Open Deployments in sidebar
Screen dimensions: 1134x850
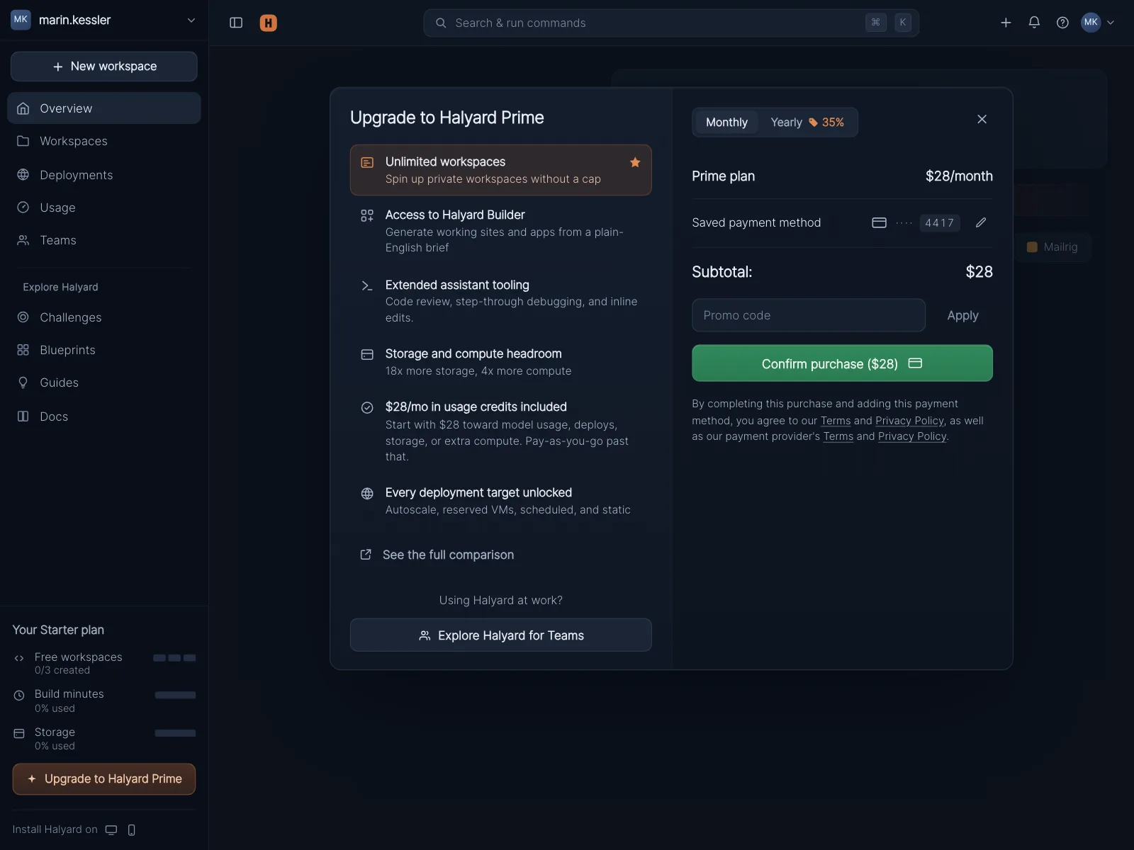click(104, 175)
